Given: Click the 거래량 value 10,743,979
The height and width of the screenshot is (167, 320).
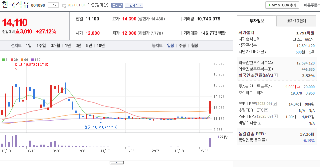Looking at the screenshot, I should coord(209,19).
